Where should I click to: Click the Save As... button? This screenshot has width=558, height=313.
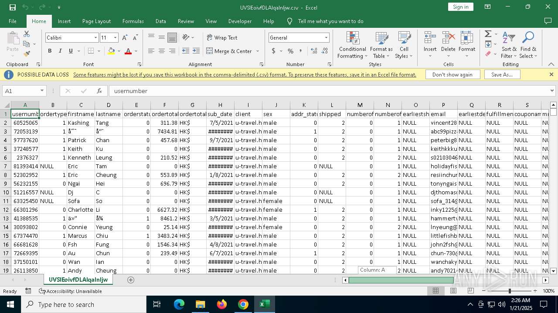502,75
